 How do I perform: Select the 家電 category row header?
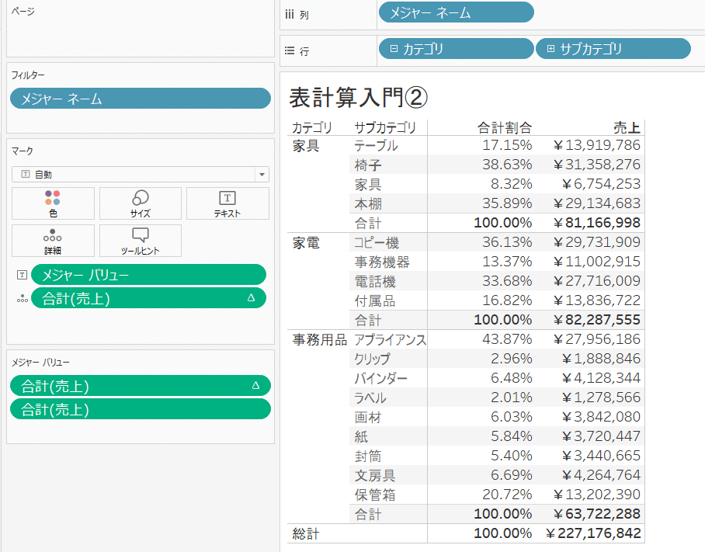point(306,243)
